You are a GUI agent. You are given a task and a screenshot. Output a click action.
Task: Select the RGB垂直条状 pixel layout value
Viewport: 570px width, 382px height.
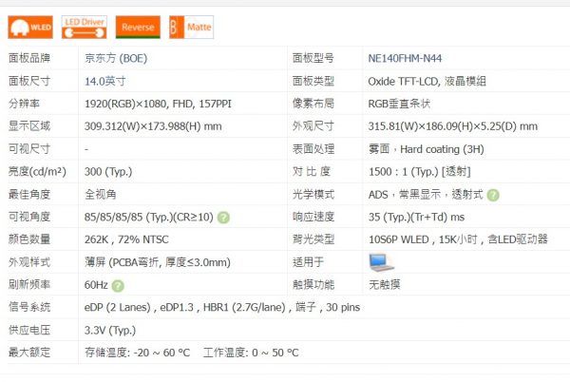click(x=399, y=104)
